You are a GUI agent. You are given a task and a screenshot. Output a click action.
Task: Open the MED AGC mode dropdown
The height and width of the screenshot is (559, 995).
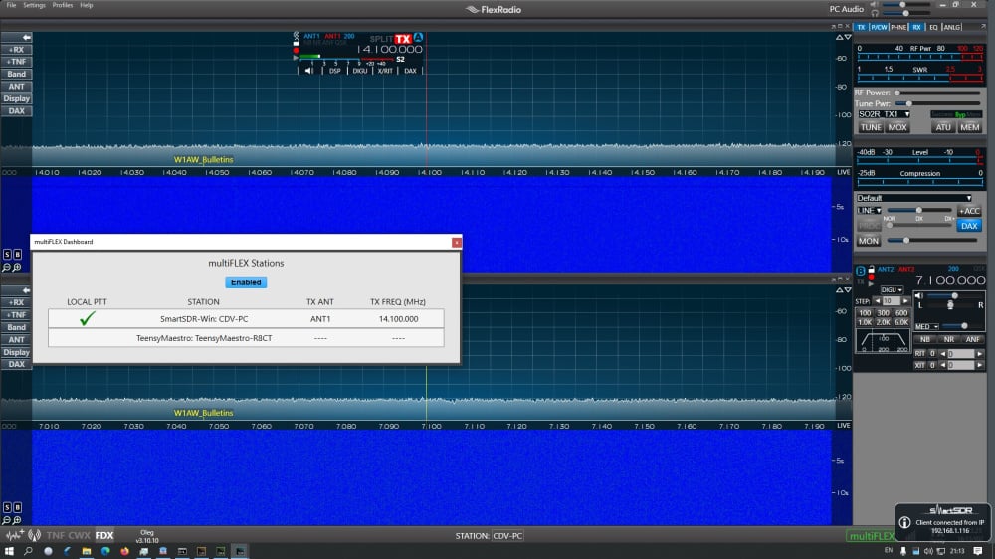(926, 327)
